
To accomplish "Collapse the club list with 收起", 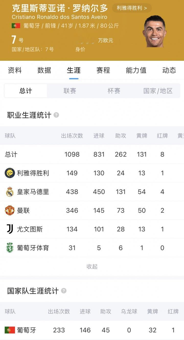I will point(92,266).
